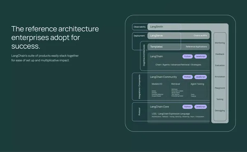Select the LangChain Core title
The width and height of the screenshot is (247, 152).
[159, 107]
